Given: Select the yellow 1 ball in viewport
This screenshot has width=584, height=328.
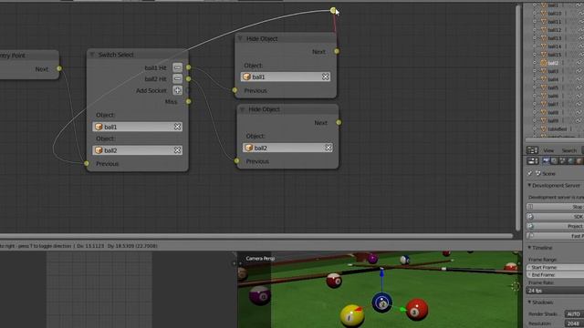Looking at the screenshot, I should [x=352, y=316].
